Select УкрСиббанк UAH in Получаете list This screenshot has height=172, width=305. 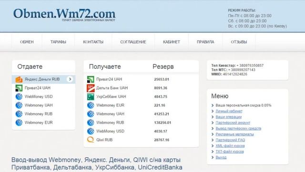pos(141,97)
